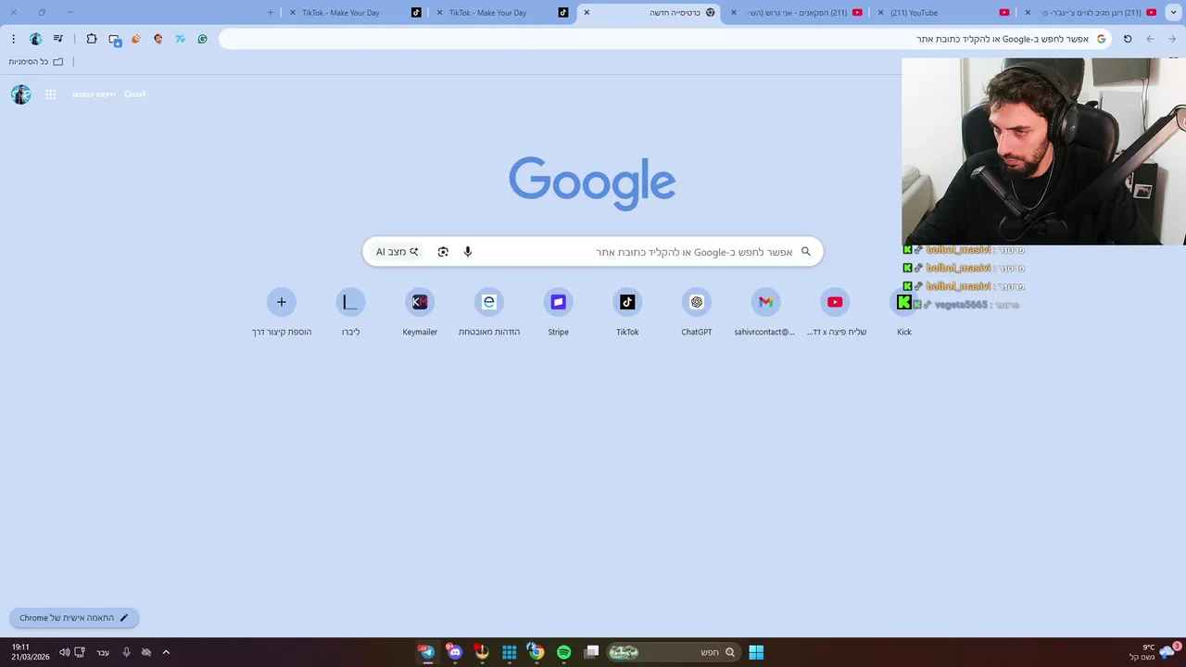Open Spotify from the taskbar
The width and height of the screenshot is (1186, 667).
tap(563, 652)
